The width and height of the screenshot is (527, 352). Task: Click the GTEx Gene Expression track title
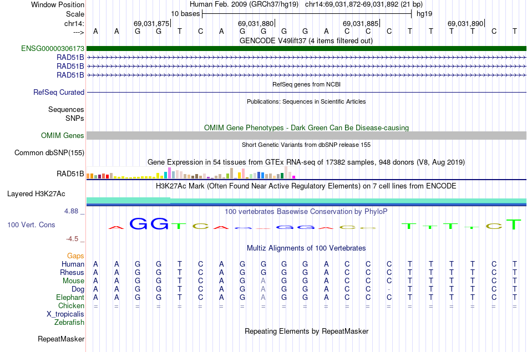pos(306,162)
